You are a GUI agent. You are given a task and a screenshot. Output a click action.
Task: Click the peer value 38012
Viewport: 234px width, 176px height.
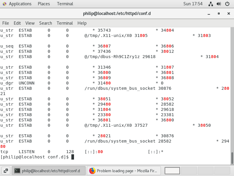pyautogui.click(x=167, y=51)
